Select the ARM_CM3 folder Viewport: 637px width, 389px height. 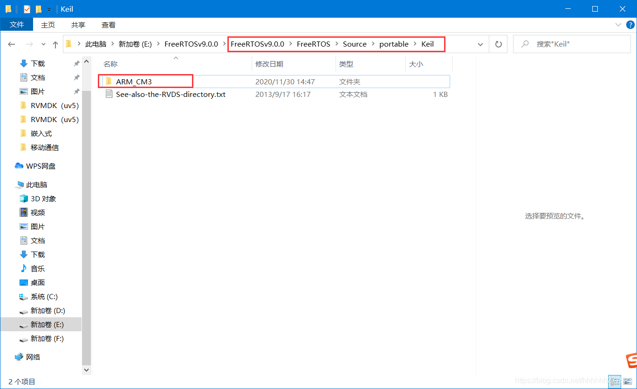click(x=134, y=82)
